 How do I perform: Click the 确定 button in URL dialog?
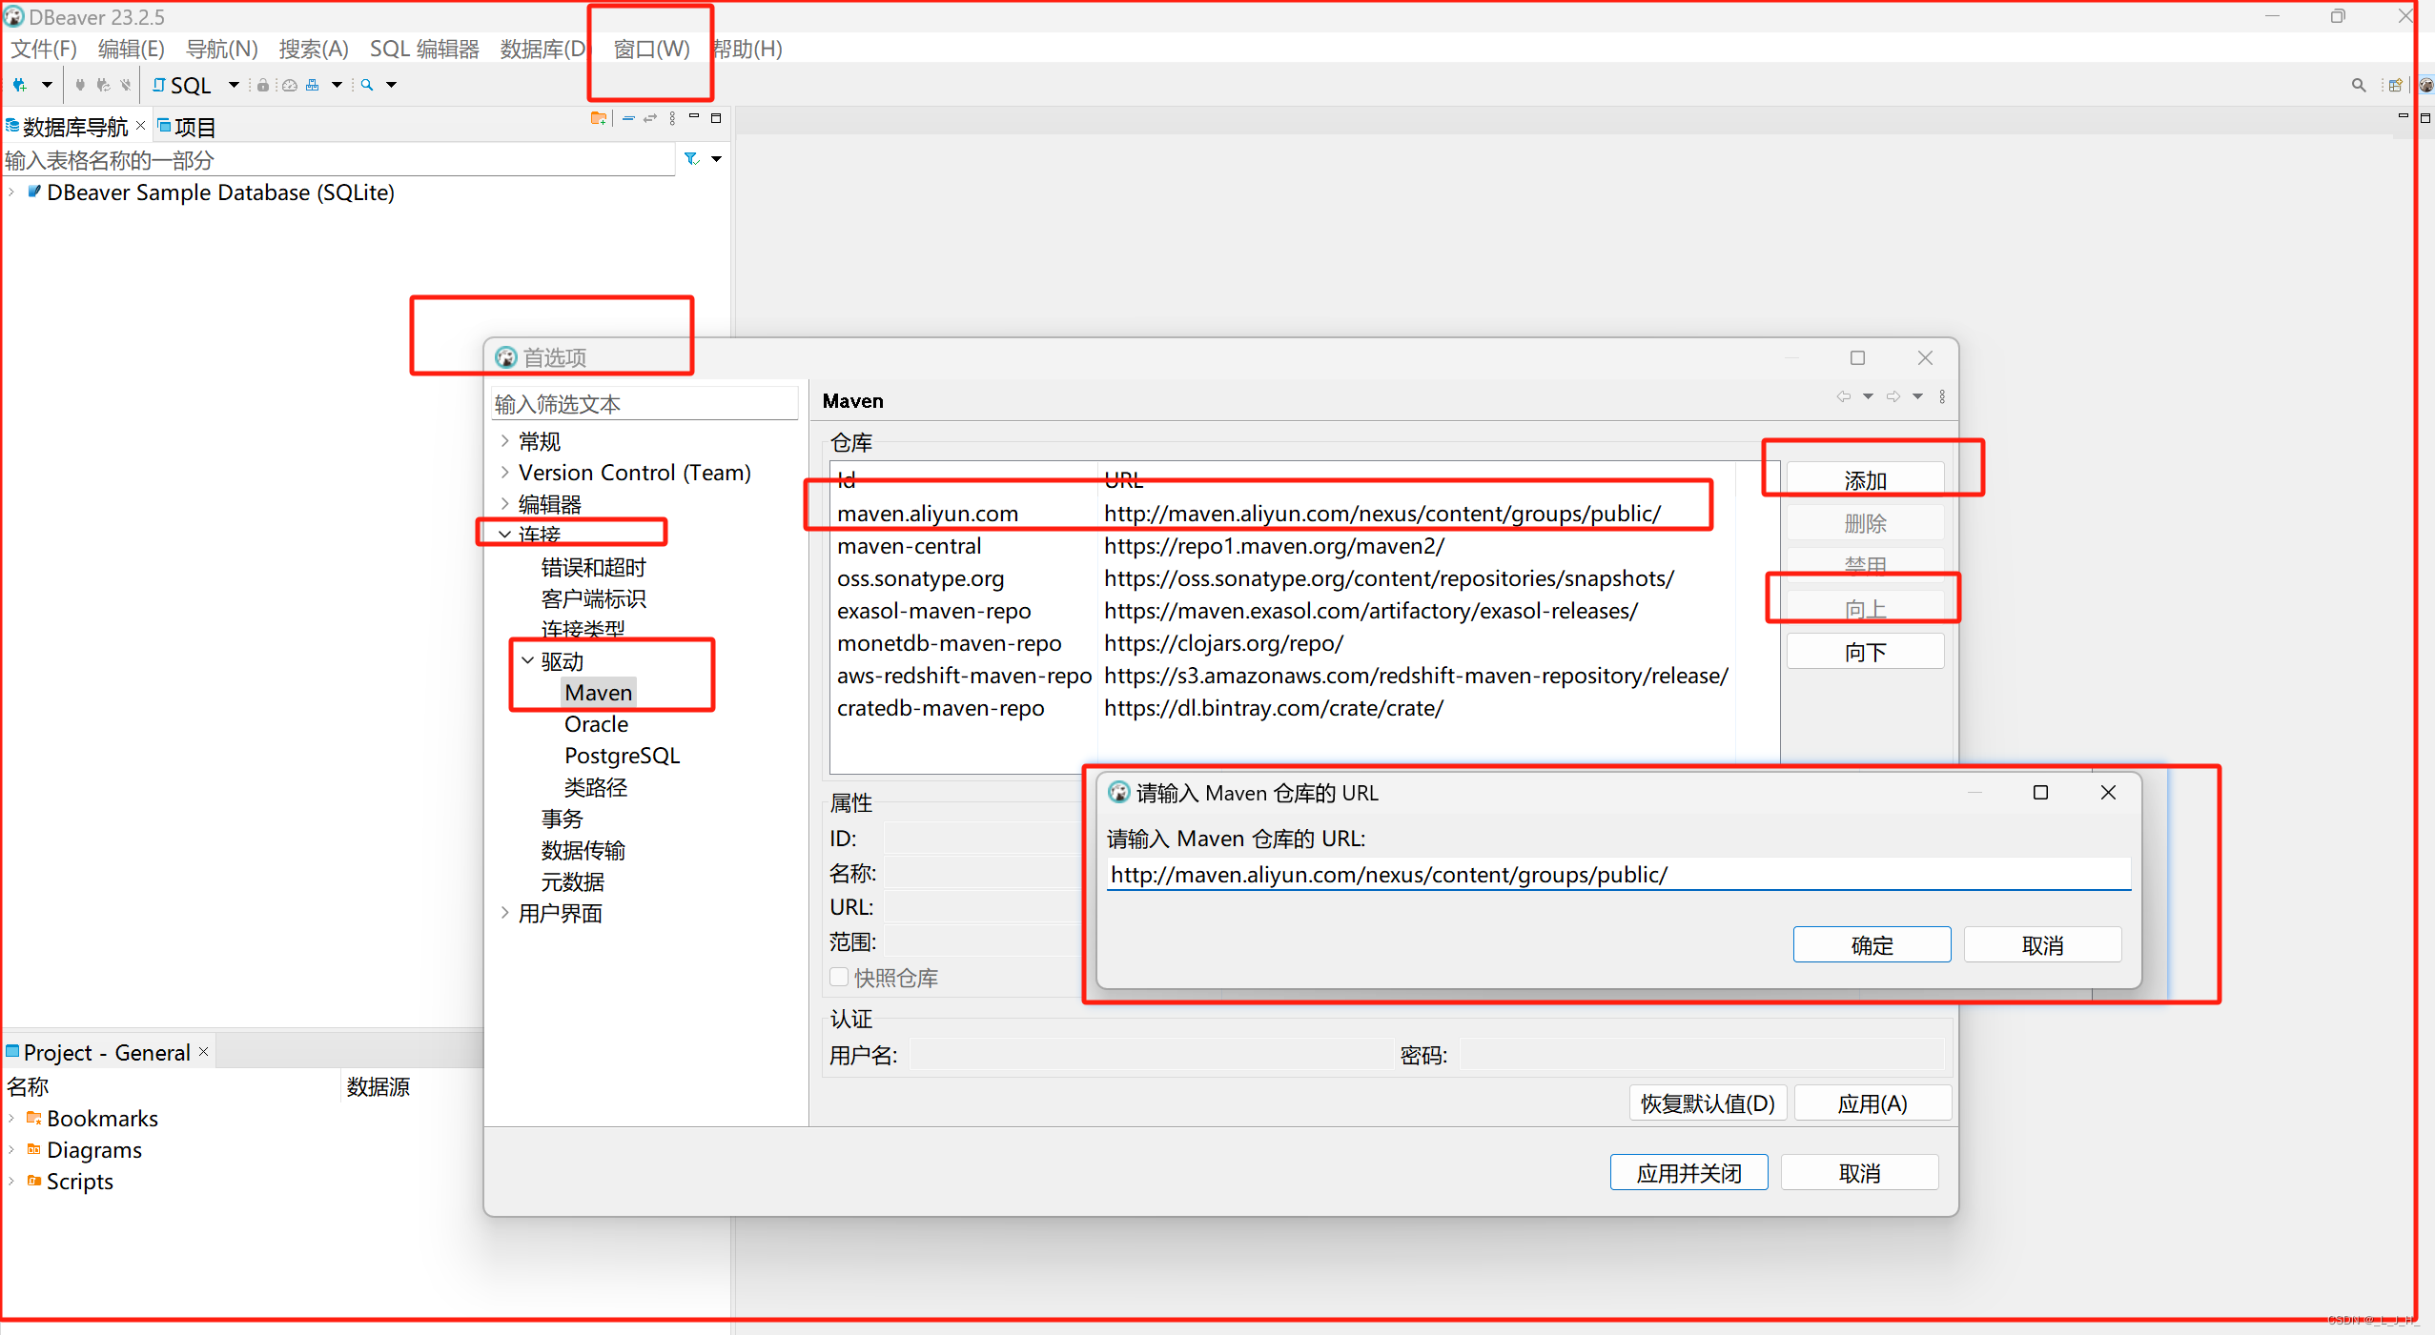[1871, 945]
